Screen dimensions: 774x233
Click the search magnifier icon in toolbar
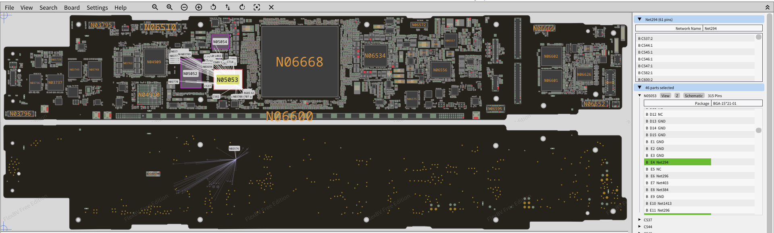pyautogui.click(x=155, y=7)
